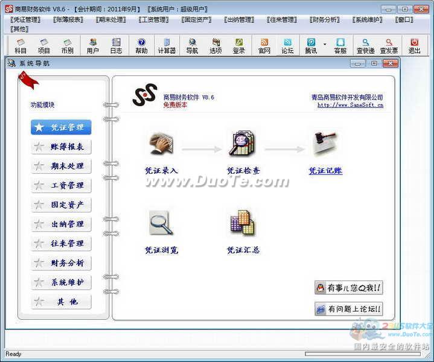Image resolution: width=434 pixels, height=362 pixels.
Task: Maximize the 系统导航 inner window
Action: [x=374, y=64]
